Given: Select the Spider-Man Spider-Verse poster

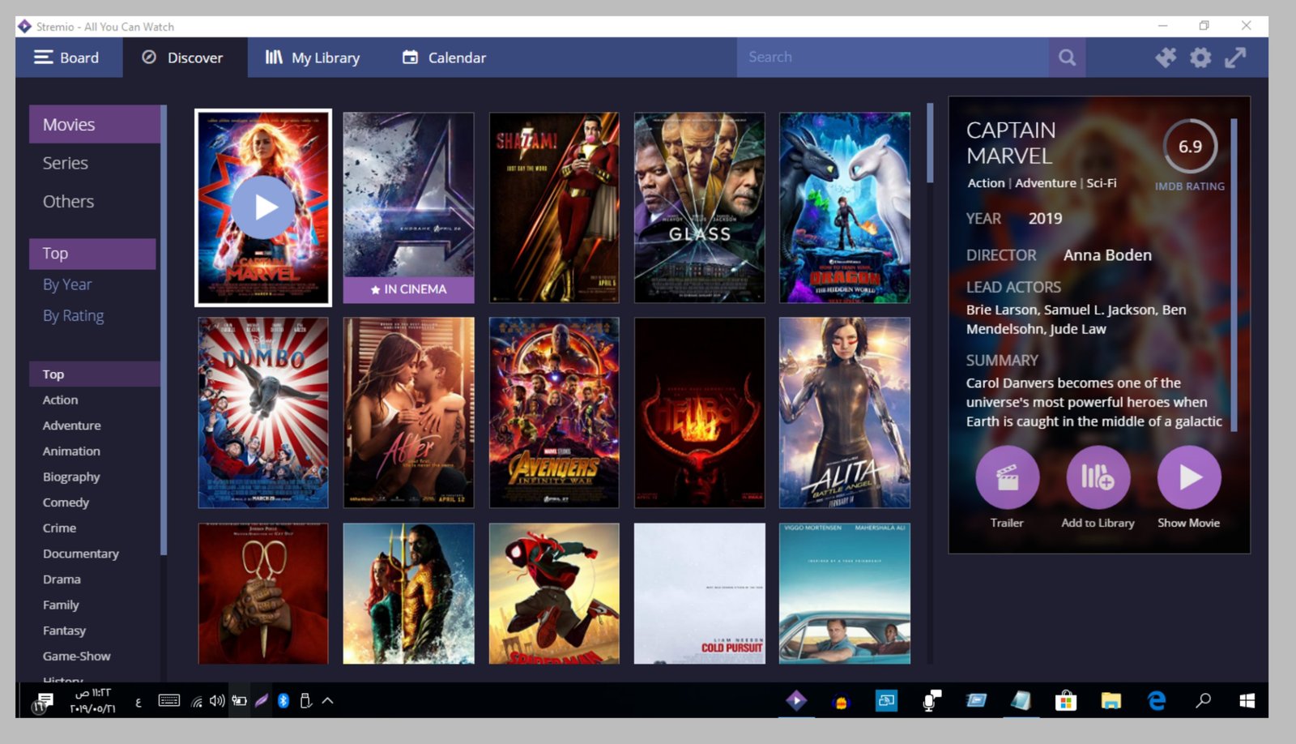Looking at the screenshot, I should (554, 593).
